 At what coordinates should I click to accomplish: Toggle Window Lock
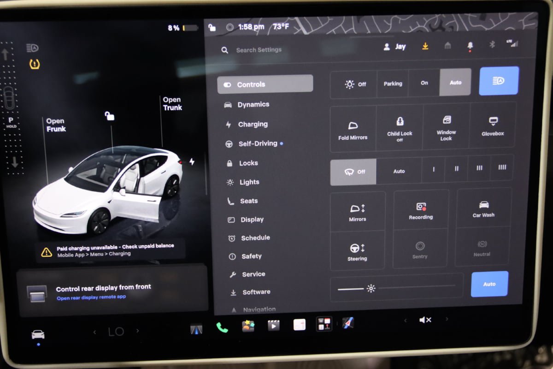tap(446, 127)
